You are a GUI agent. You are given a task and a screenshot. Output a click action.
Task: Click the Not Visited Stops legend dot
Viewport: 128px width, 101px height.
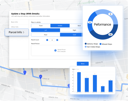coord(86,47)
